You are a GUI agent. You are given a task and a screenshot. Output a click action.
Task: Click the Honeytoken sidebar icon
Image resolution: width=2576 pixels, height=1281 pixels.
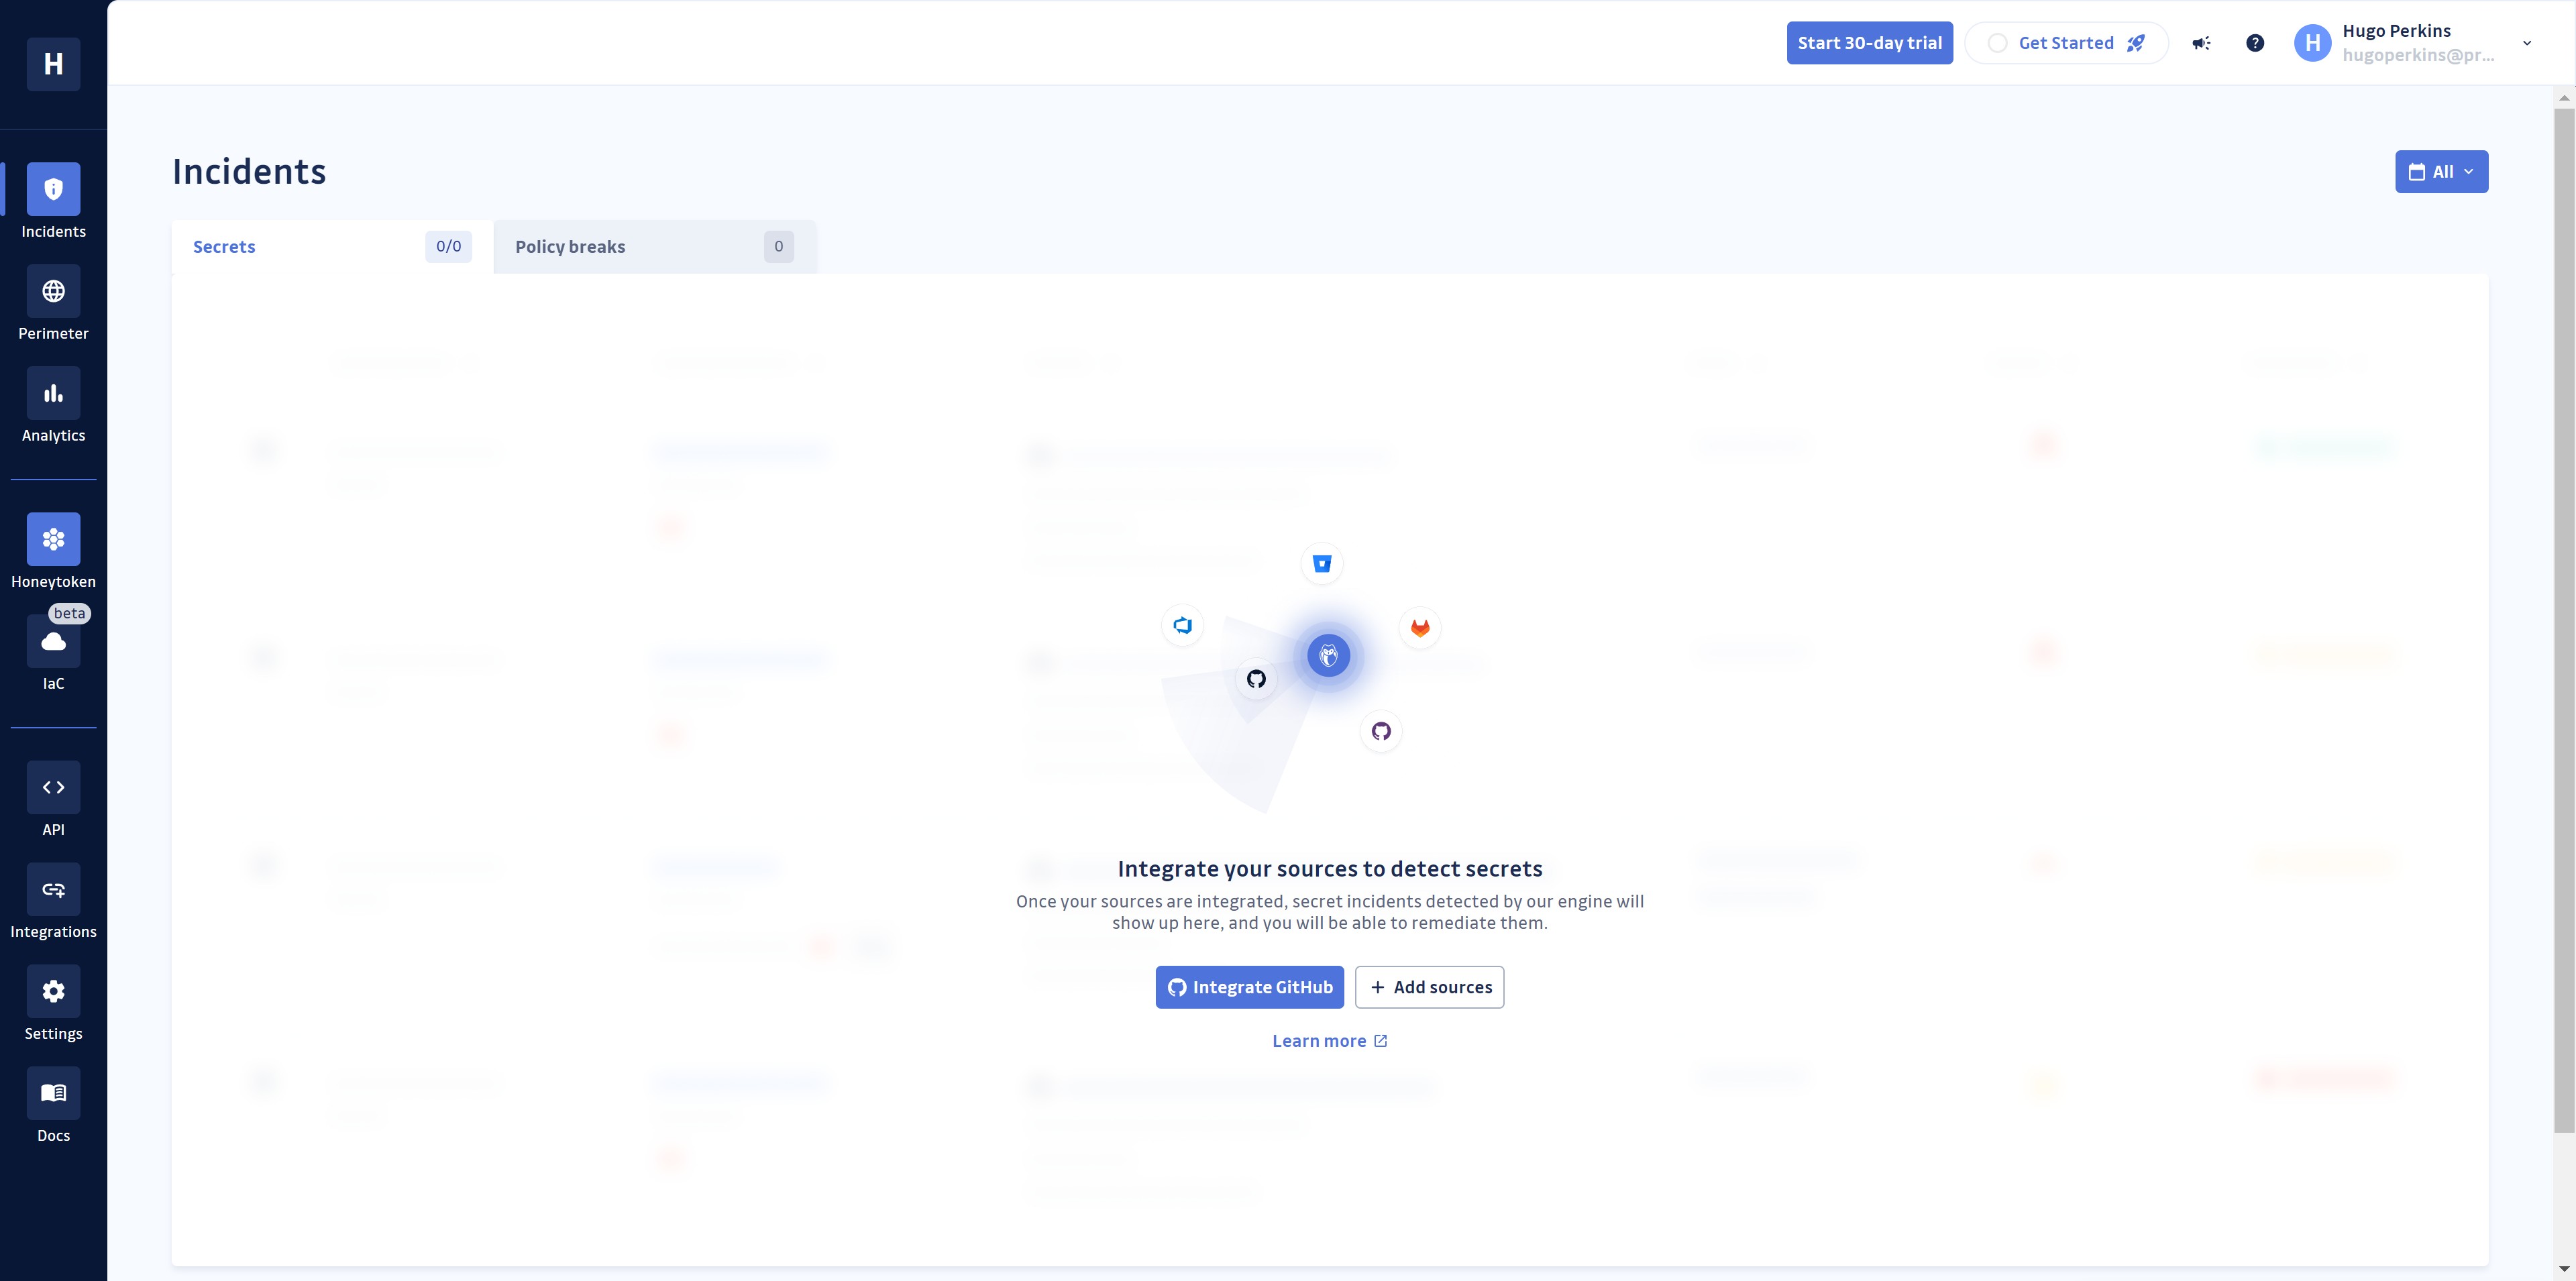(x=53, y=539)
